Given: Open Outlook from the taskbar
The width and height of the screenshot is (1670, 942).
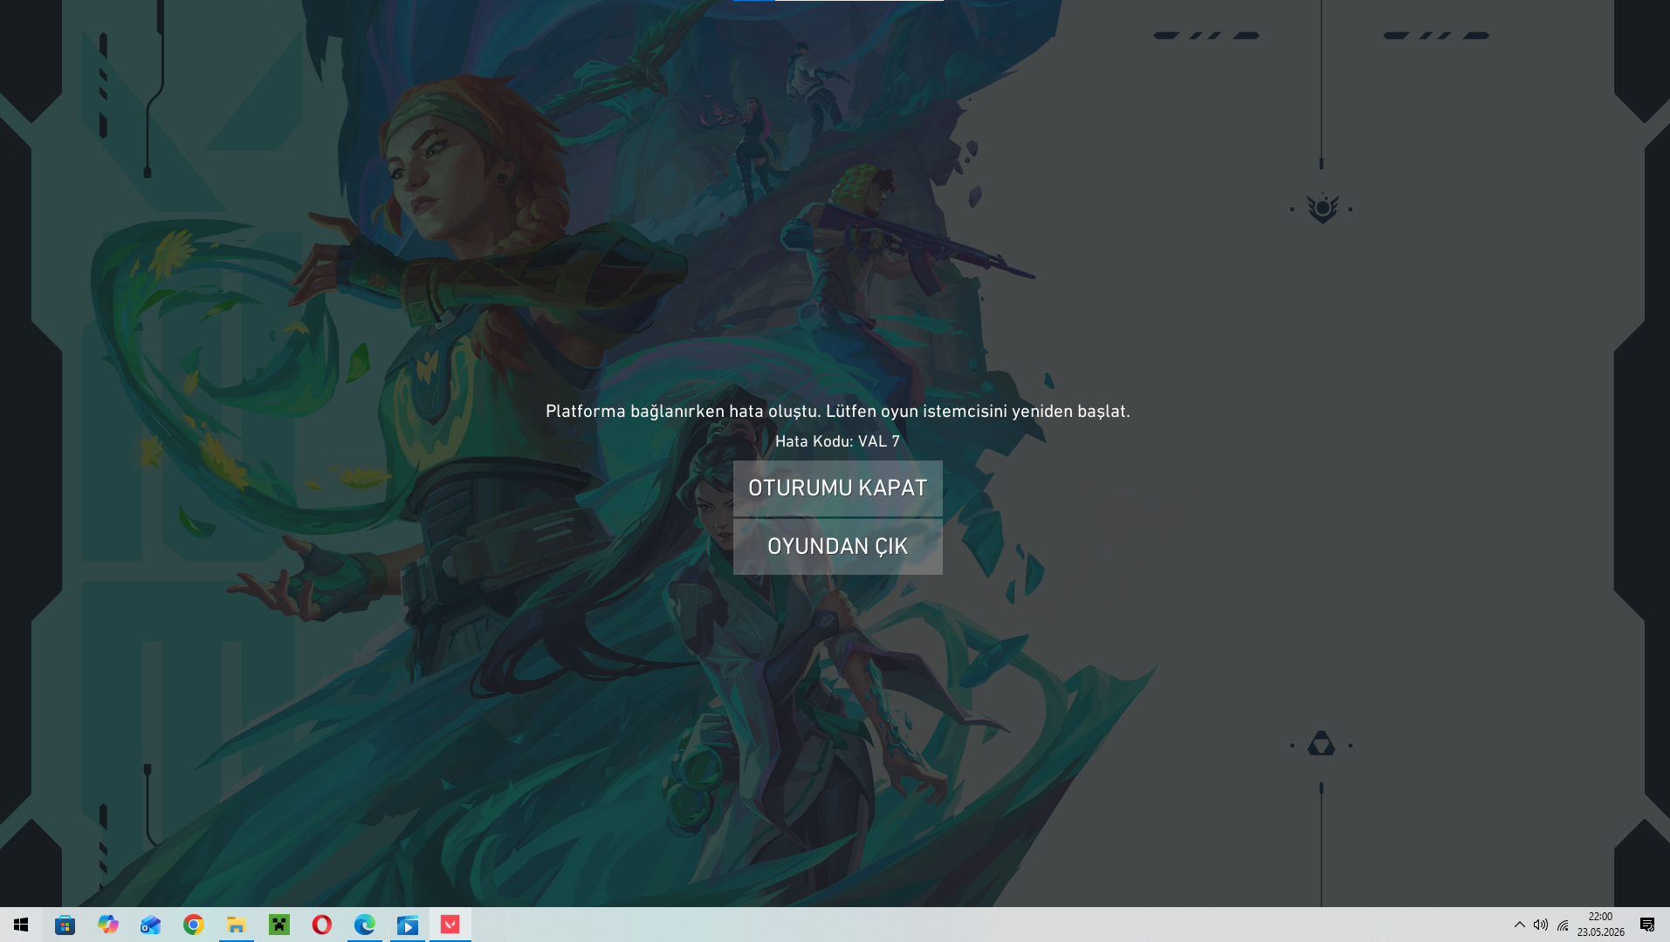Looking at the screenshot, I should click(x=150, y=925).
